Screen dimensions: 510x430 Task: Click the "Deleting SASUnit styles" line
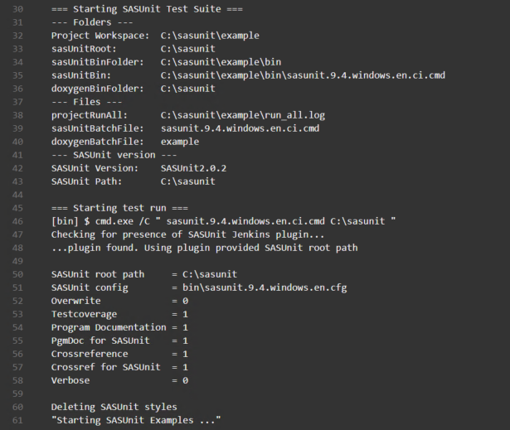click(x=114, y=407)
